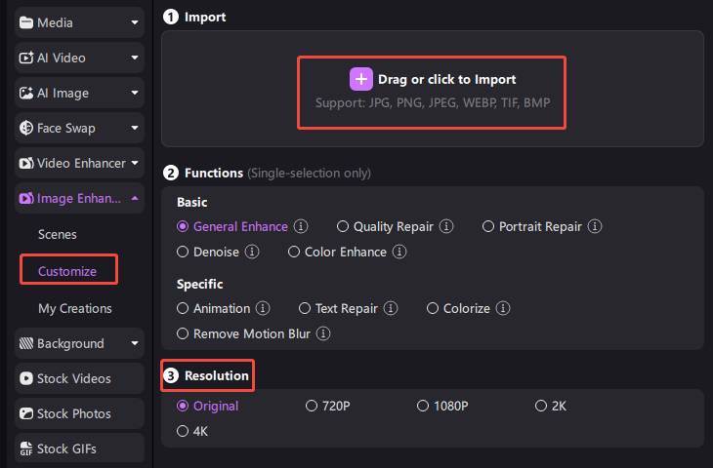Viewport: 713px width, 468px height.
Task: Click the Image Enhancer icon
Action: [26, 198]
